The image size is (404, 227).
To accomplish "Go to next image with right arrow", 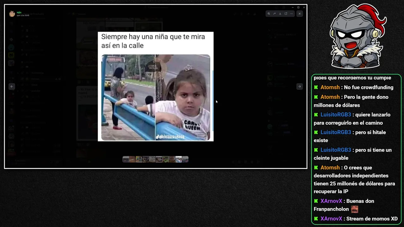I will tap(299, 86).
